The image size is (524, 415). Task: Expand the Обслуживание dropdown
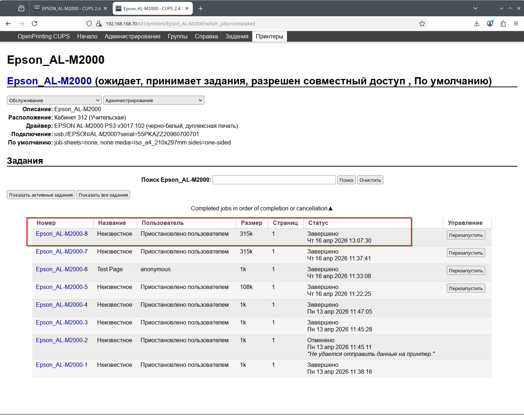click(54, 100)
